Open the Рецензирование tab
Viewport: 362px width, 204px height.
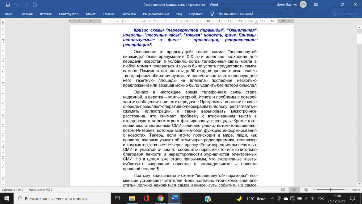[156, 14]
